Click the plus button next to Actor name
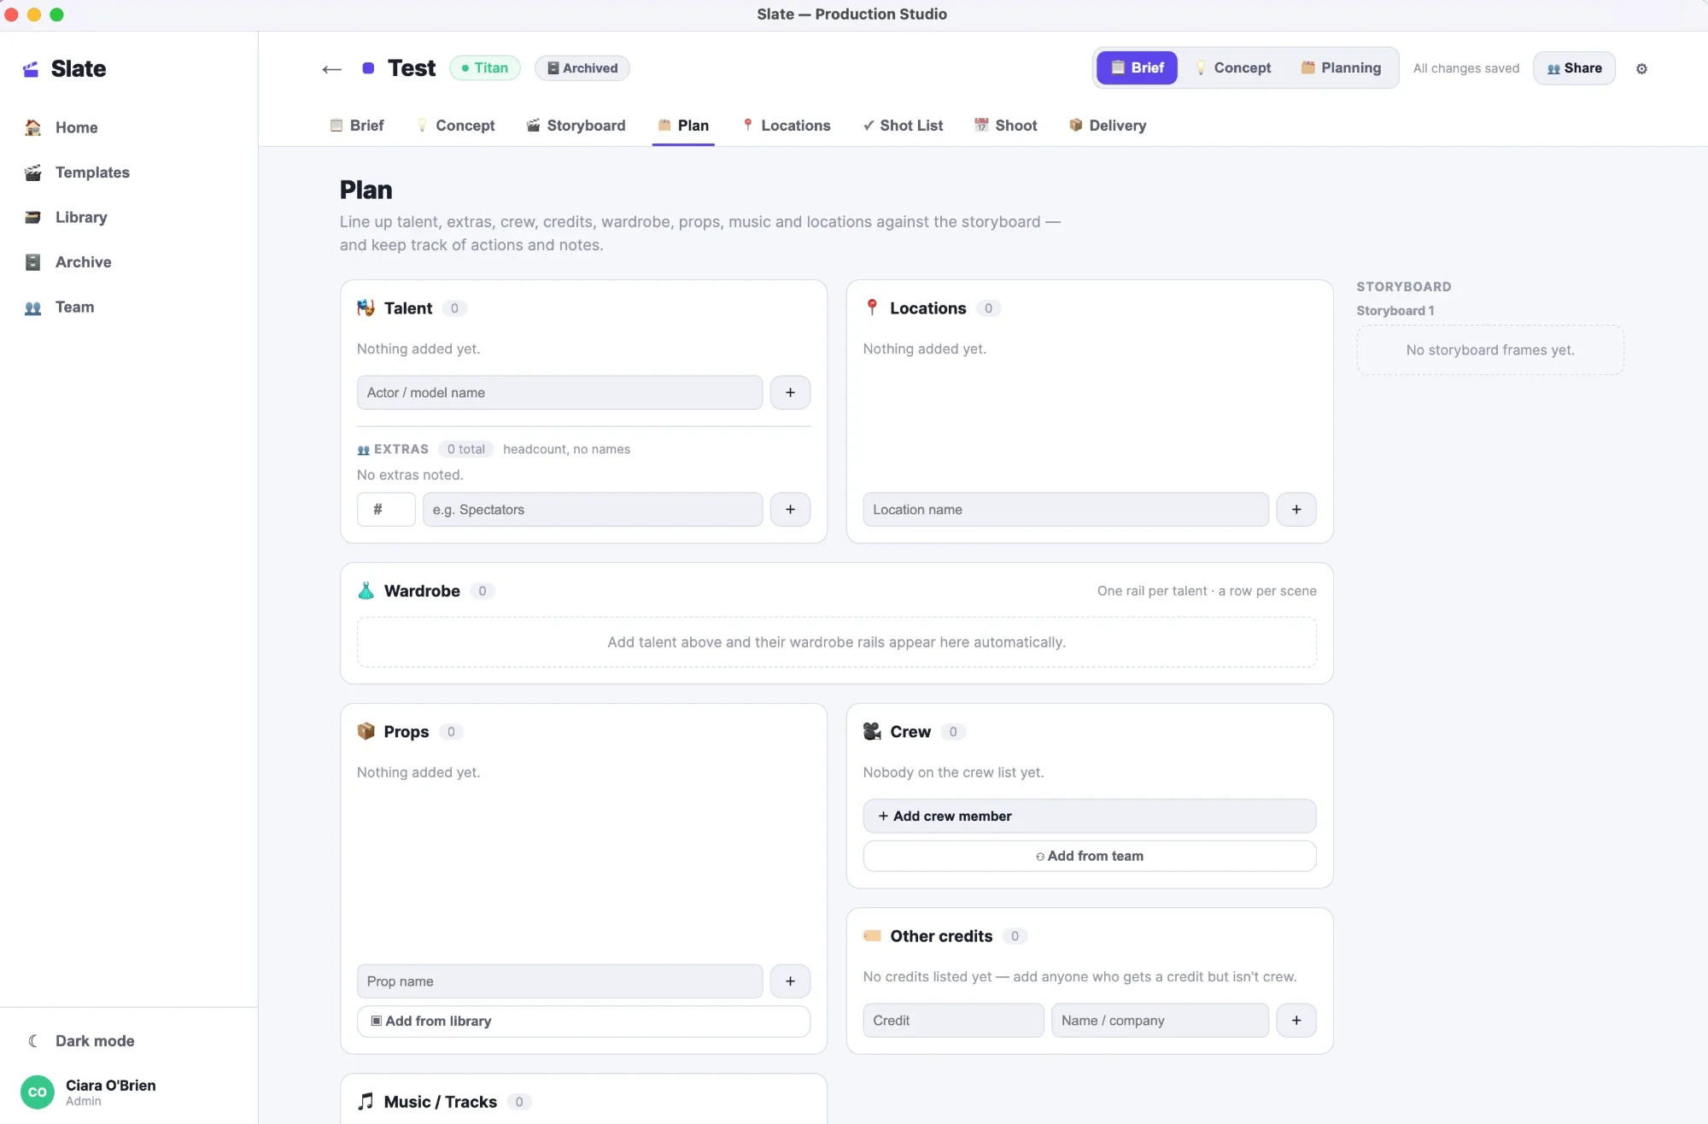 tap(790, 393)
